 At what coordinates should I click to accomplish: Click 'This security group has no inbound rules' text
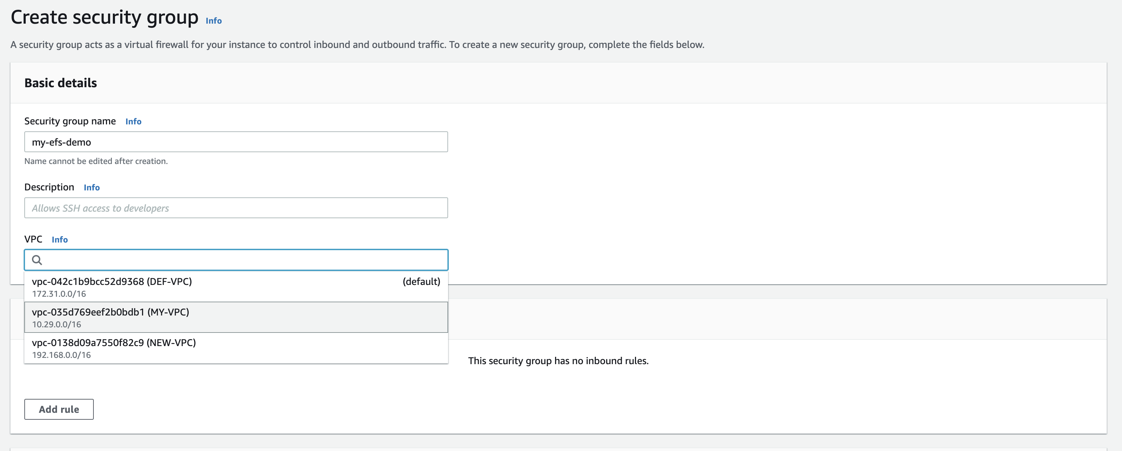(558, 361)
